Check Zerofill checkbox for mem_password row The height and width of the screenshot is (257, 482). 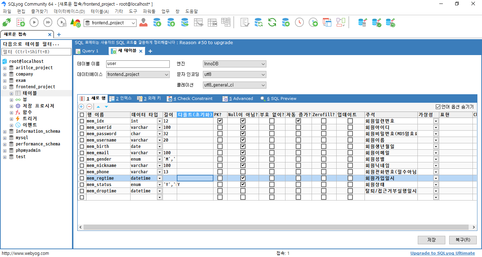[324, 133]
